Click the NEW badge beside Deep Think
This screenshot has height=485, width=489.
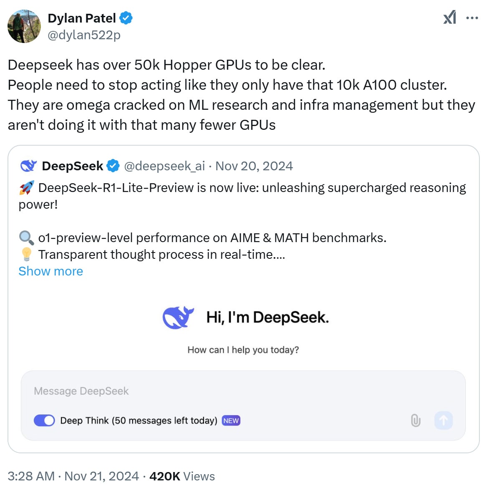pos(231,421)
